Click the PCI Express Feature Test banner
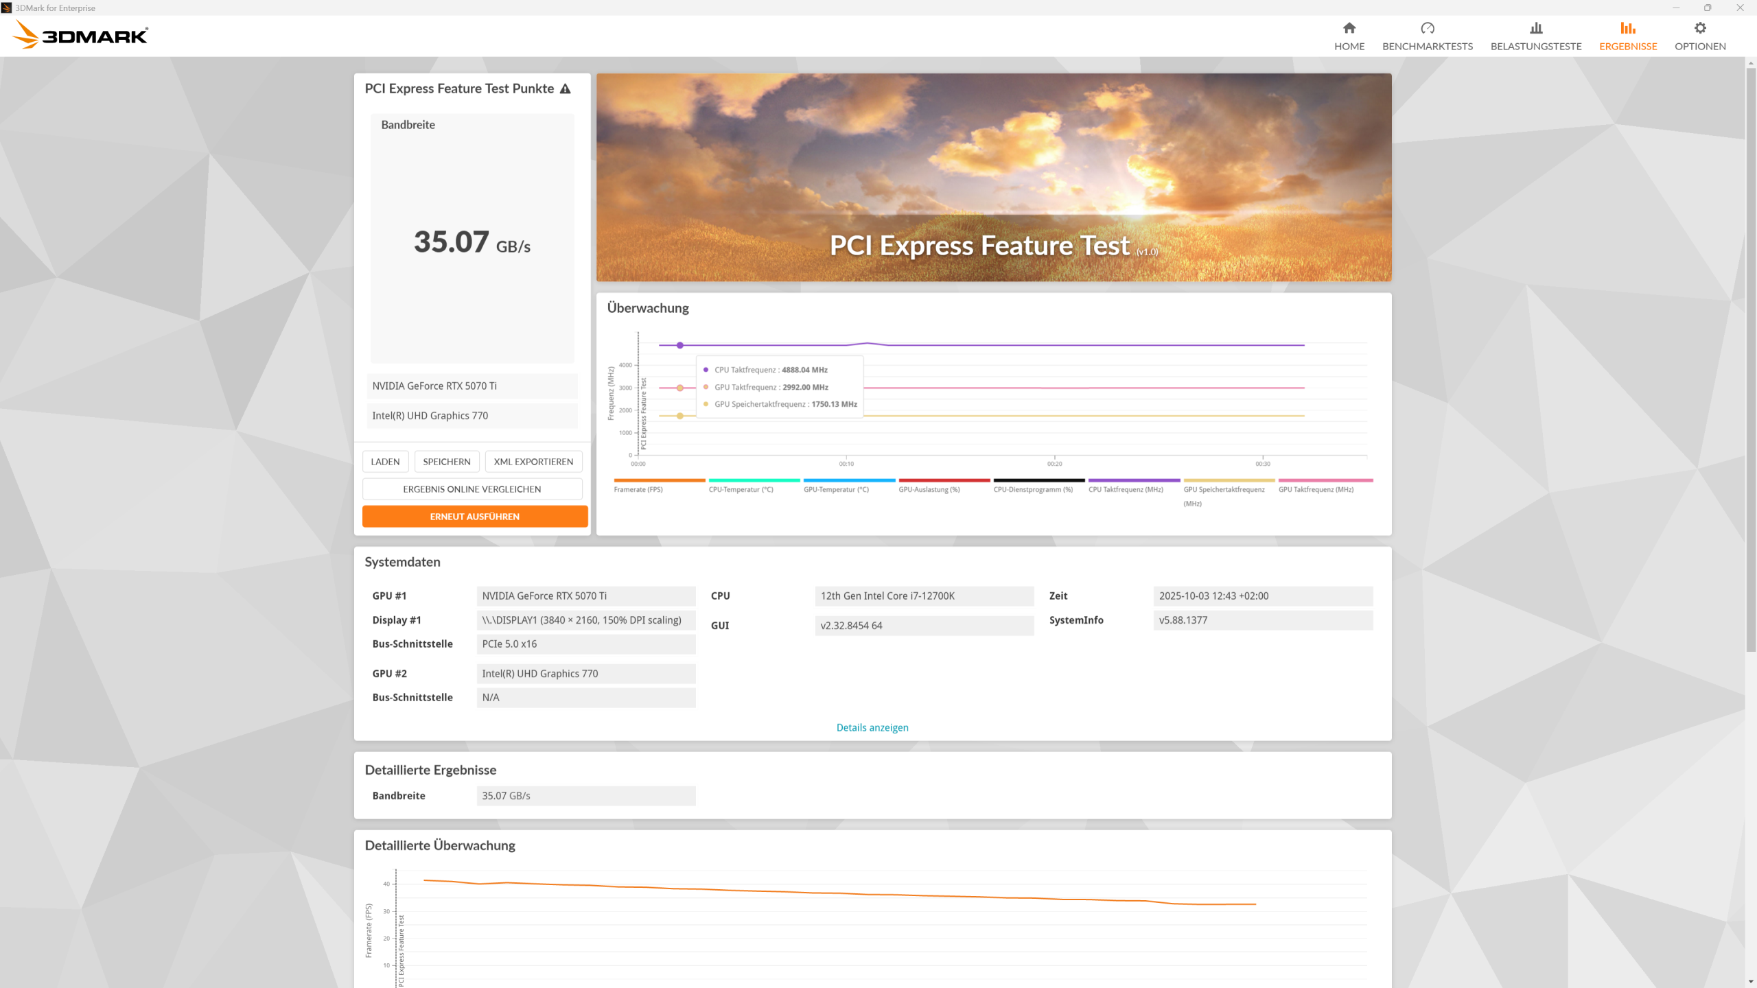Viewport: 1757px width, 988px height. [x=993, y=177]
